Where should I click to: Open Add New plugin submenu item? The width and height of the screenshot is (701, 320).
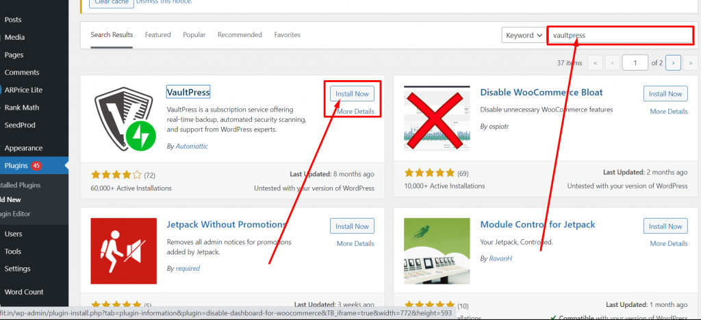click(x=11, y=199)
